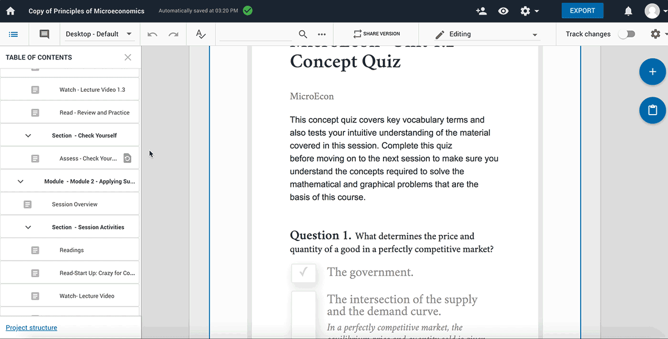Select Read-Start Up: Crazy for Co... item
Viewport: 668px width, 339px height.
pos(97,273)
